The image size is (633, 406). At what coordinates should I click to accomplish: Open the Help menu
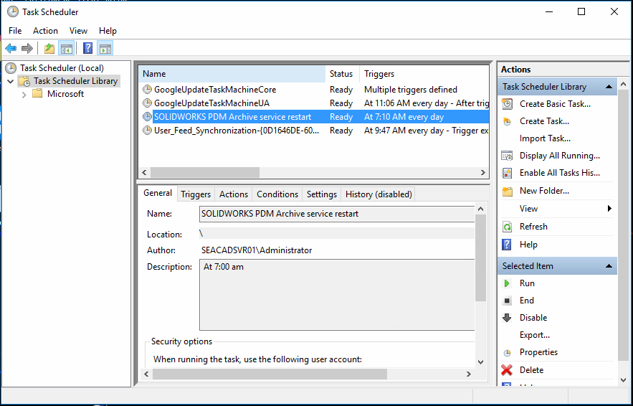pos(108,31)
